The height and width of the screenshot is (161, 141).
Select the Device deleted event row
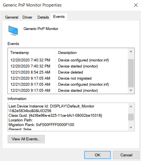(x=68, y=72)
